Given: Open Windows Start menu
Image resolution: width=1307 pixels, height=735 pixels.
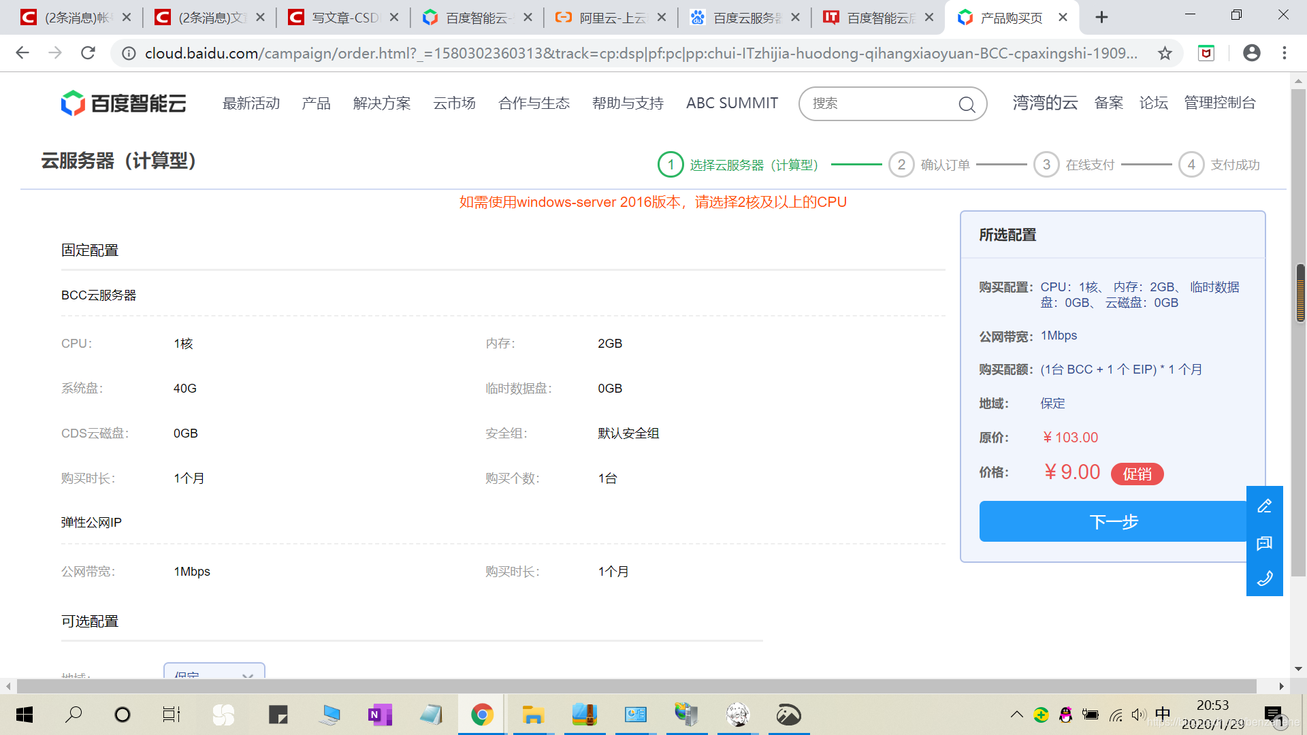Looking at the screenshot, I should [x=25, y=715].
